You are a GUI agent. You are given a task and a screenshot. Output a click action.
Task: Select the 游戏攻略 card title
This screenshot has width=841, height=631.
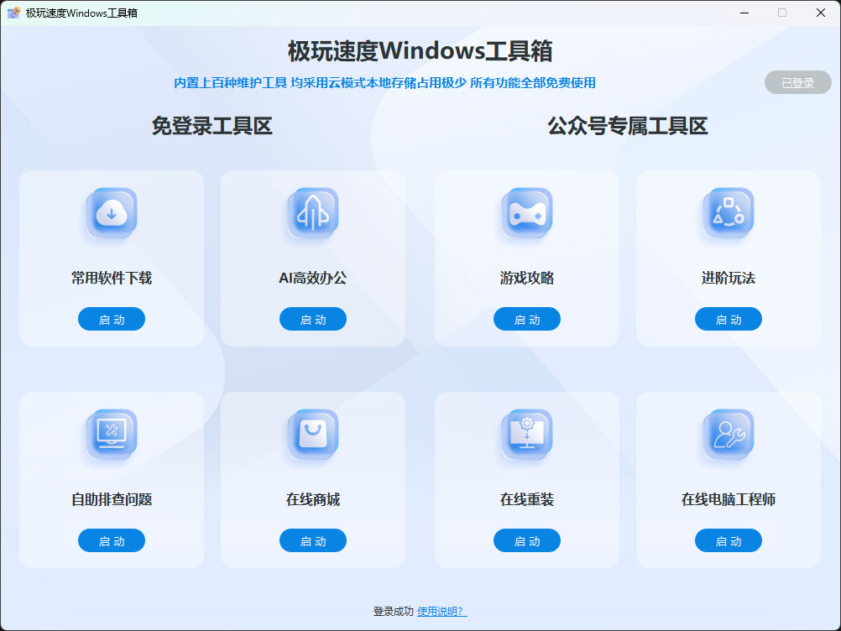(x=527, y=278)
